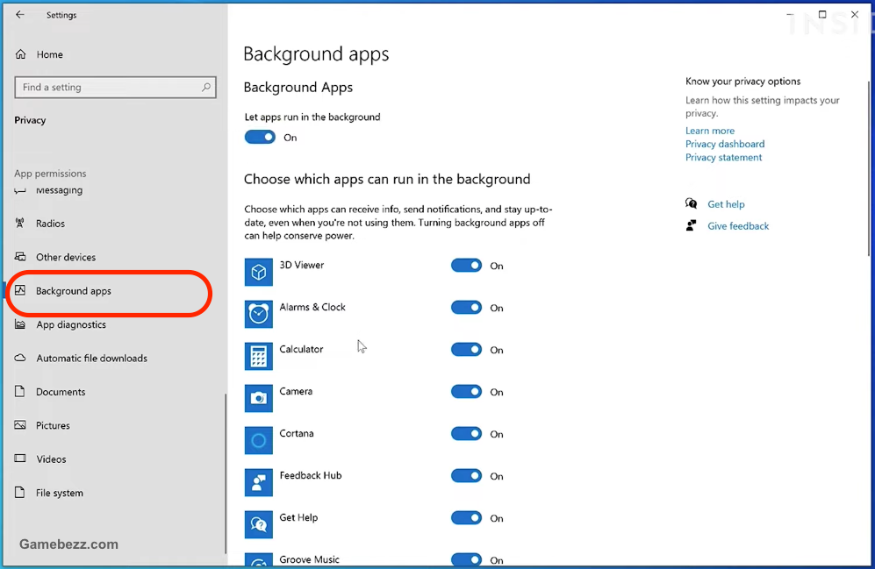Image resolution: width=875 pixels, height=569 pixels.
Task: Click the sidebar vertical scrollbar
Action: click(226, 473)
